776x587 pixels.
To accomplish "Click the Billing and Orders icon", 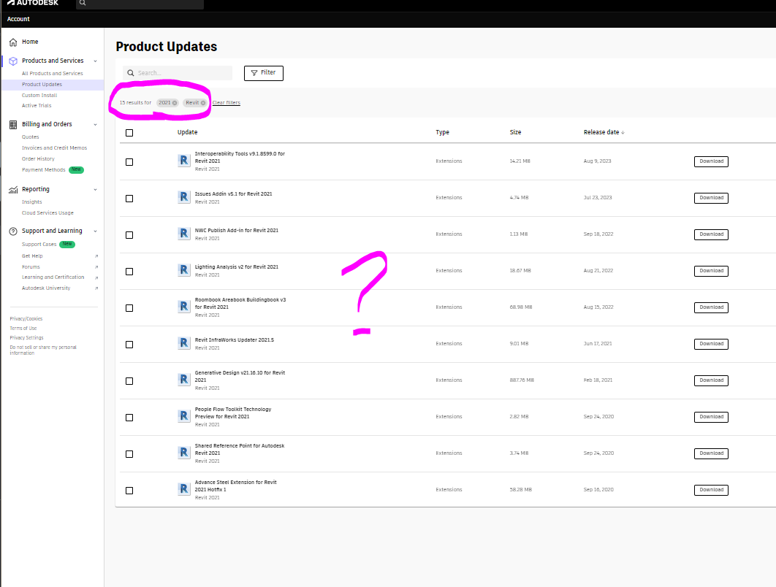I will point(13,125).
